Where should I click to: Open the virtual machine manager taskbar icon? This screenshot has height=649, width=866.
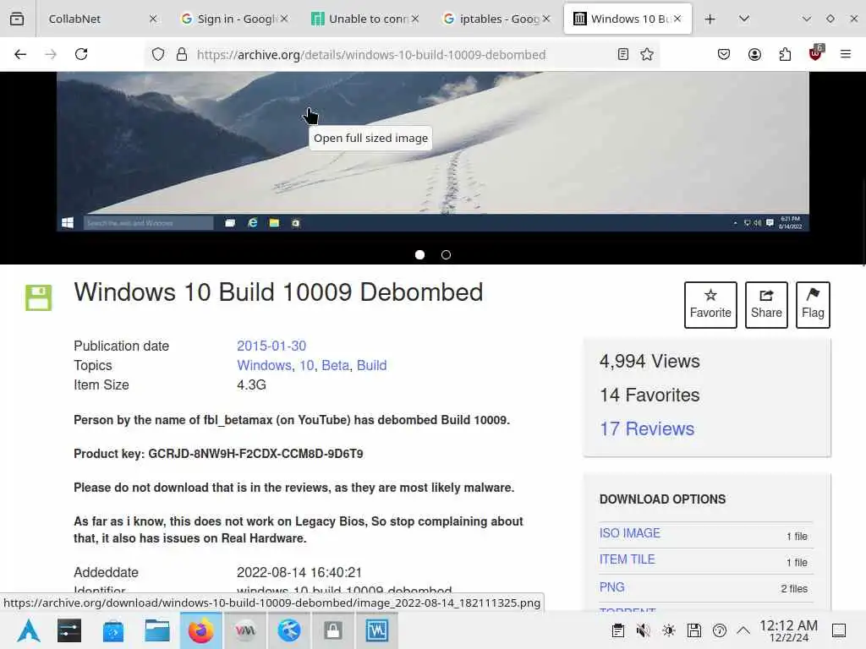[245, 630]
